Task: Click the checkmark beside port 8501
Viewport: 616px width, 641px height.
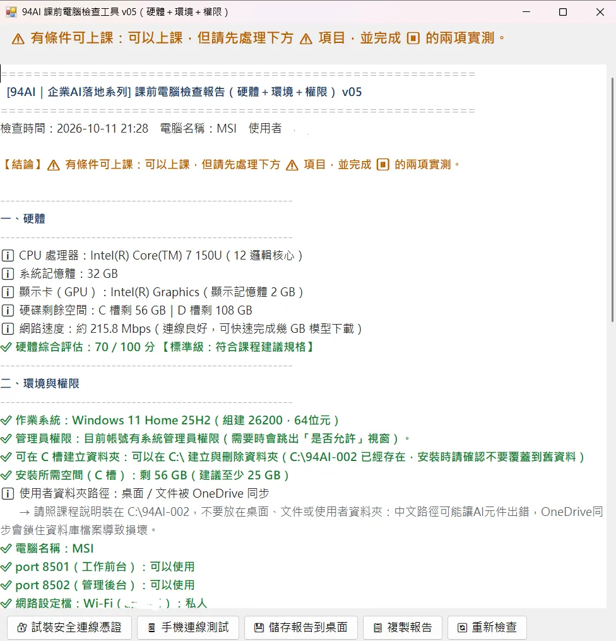Action: coord(6,567)
